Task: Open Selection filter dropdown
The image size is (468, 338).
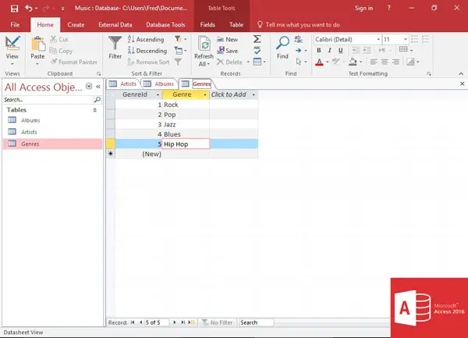Action: click(x=180, y=39)
